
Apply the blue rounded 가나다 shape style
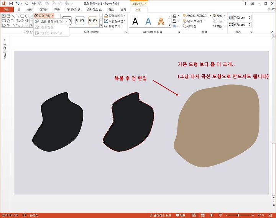pyautogui.click(x=80, y=21)
